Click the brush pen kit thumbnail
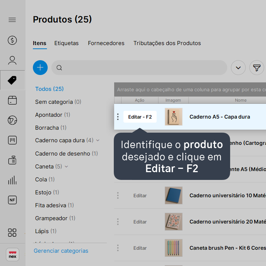The image size is (266, 266). click(174, 248)
